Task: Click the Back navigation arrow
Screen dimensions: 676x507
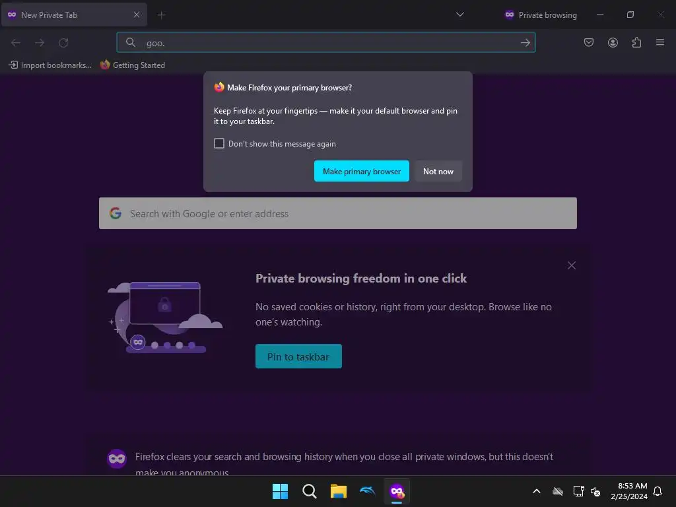Action: click(16, 43)
